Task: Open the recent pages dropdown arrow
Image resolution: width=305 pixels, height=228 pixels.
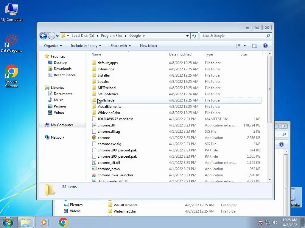Action: tap(57, 36)
